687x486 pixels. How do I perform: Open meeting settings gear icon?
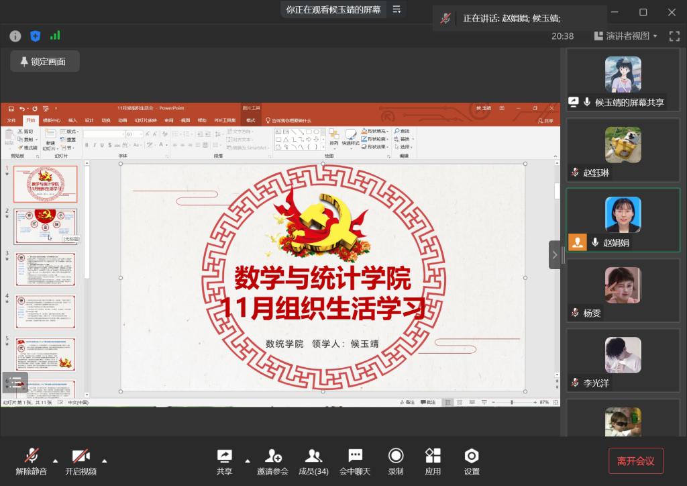click(472, 456)
